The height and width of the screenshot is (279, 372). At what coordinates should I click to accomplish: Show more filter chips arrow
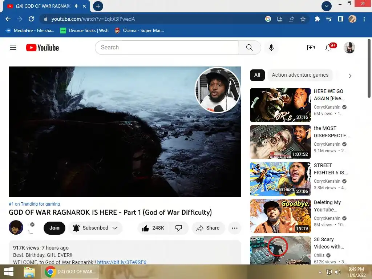tap(350, 76)
